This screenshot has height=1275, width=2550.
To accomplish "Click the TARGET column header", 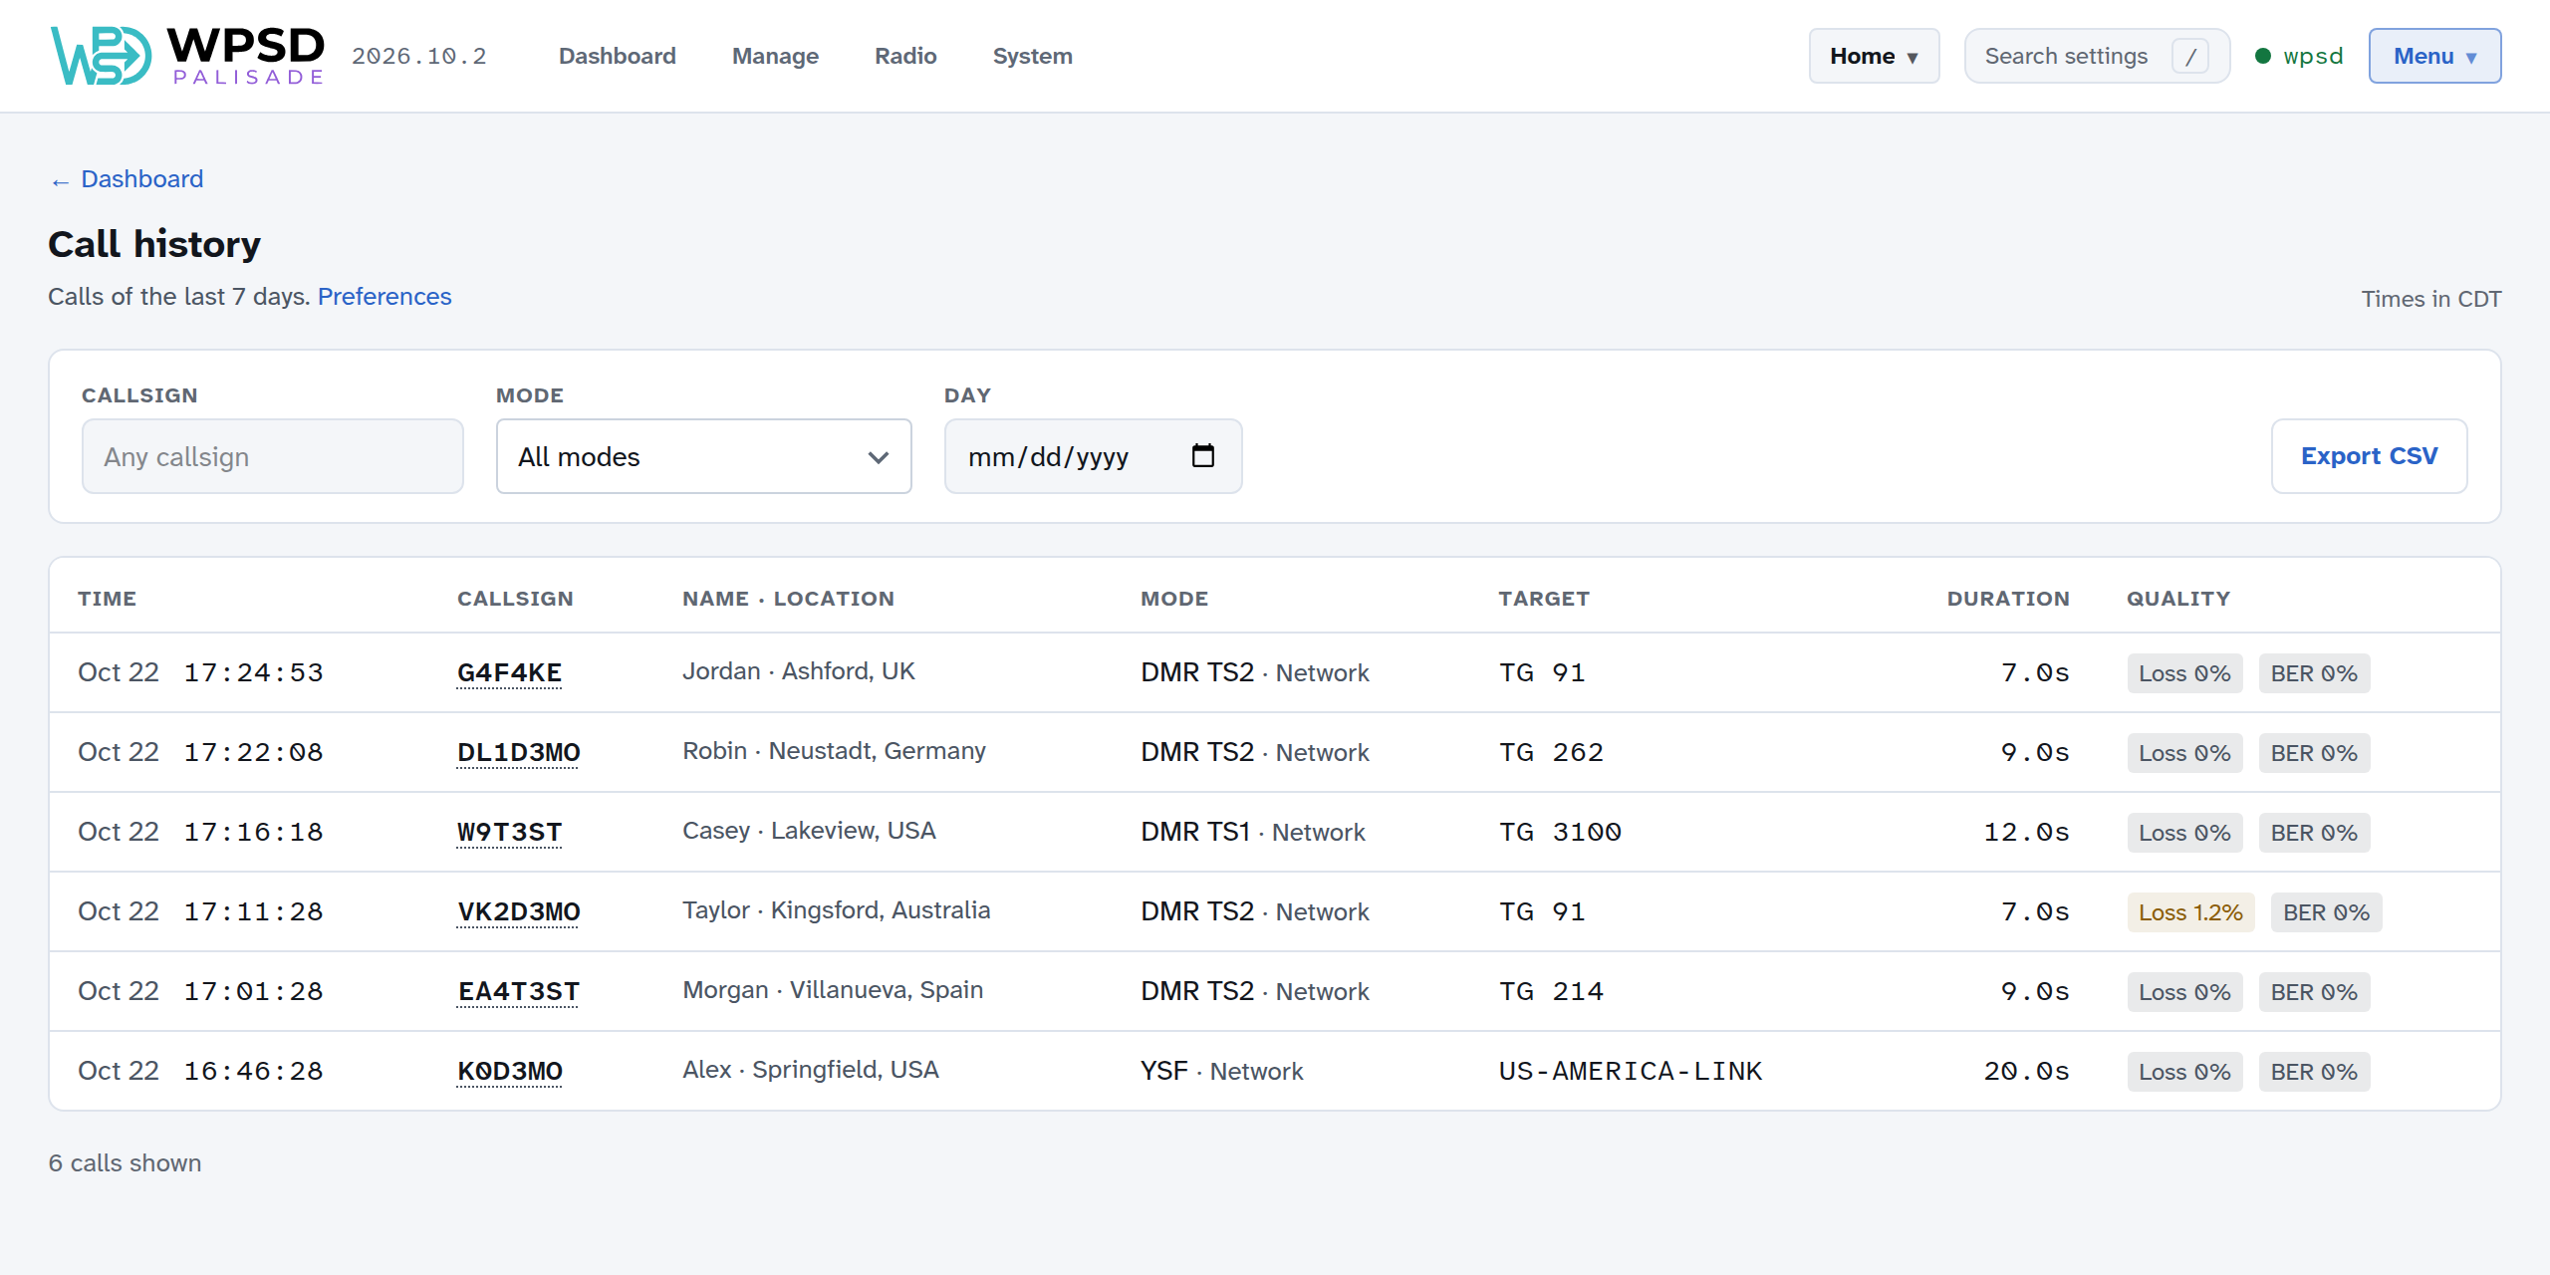I will (x=1544, y=599).
